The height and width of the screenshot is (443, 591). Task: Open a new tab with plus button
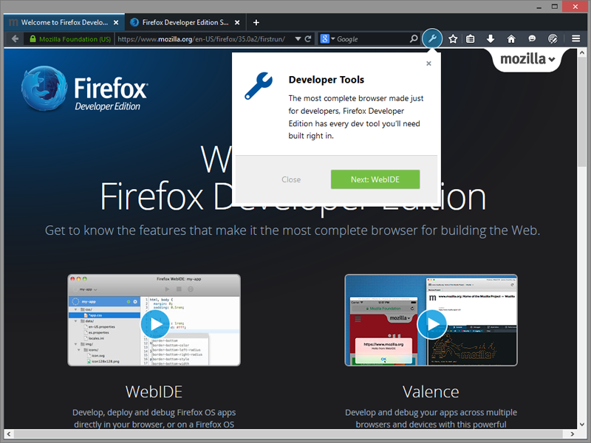pos(256,23)
